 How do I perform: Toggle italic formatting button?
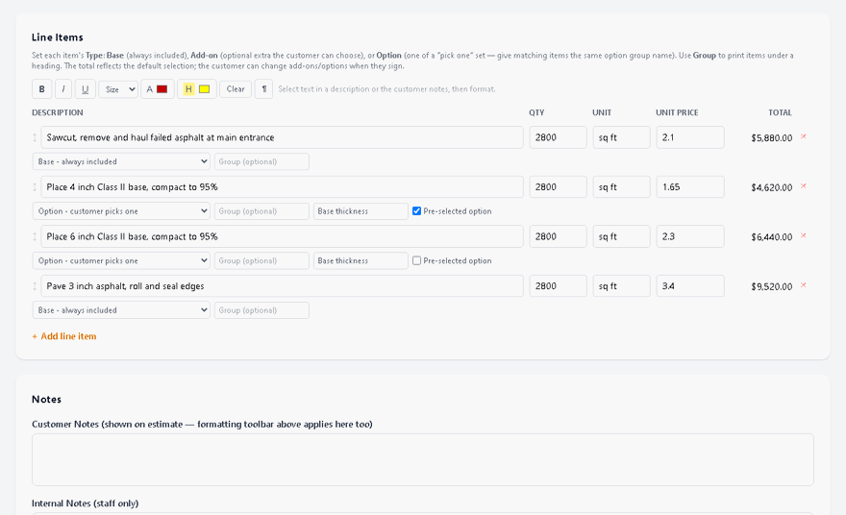click(x=63, y=89)
